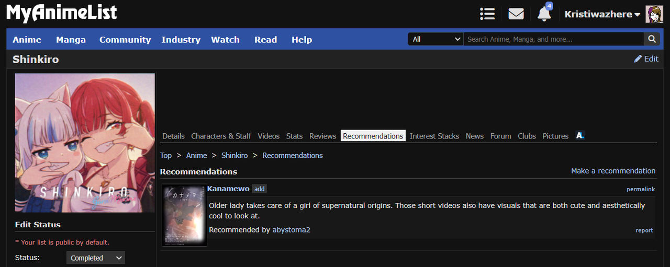Viewport: 670px width, 267px height.
Task: Open the Anime navigation menu
Action: pos(27,40)
